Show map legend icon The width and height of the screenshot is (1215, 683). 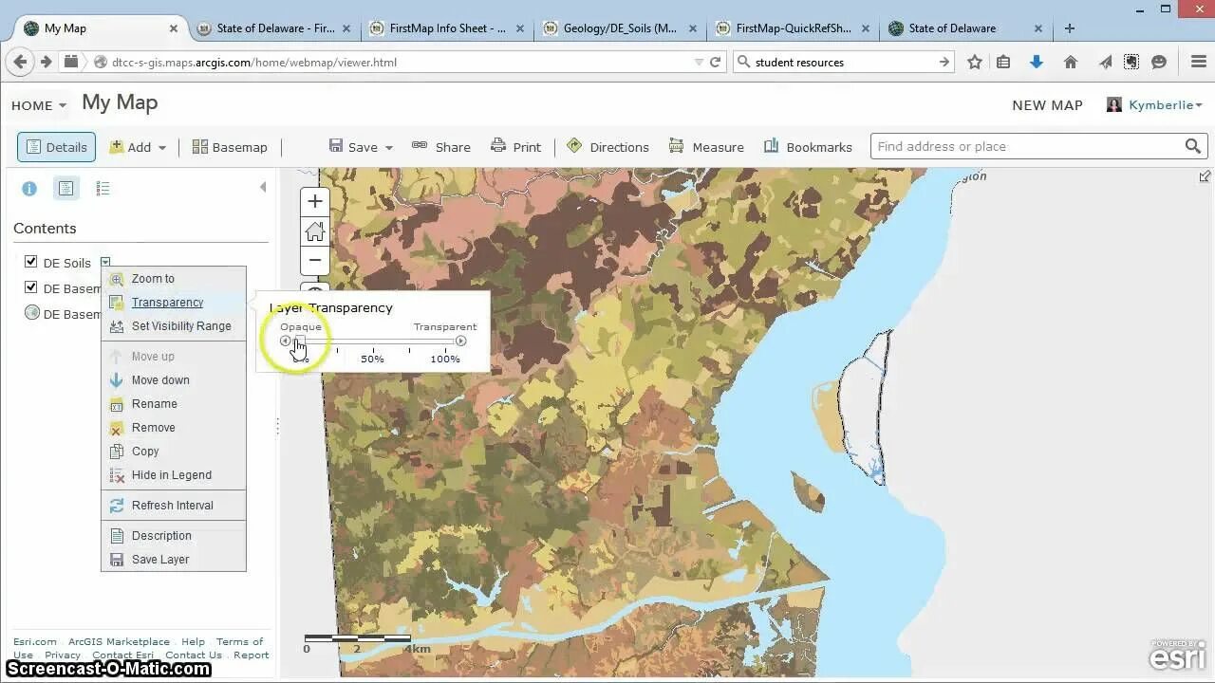(x=103, y=189)
